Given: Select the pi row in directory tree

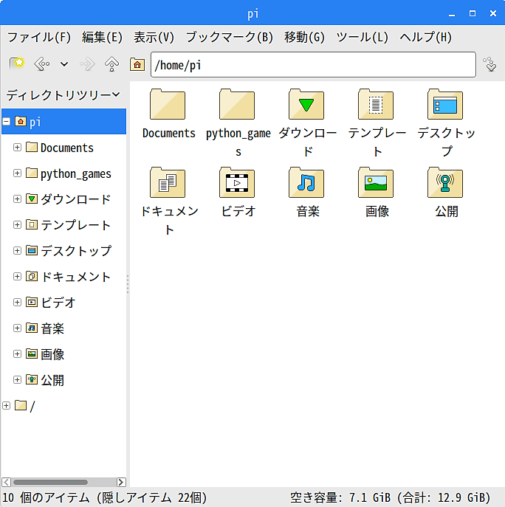Looking at the screenshot, I should click(63, 122).
